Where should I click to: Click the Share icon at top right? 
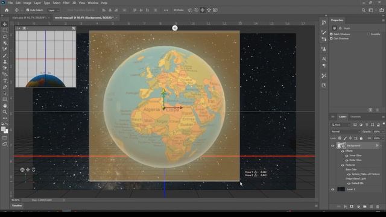point(381,10)
